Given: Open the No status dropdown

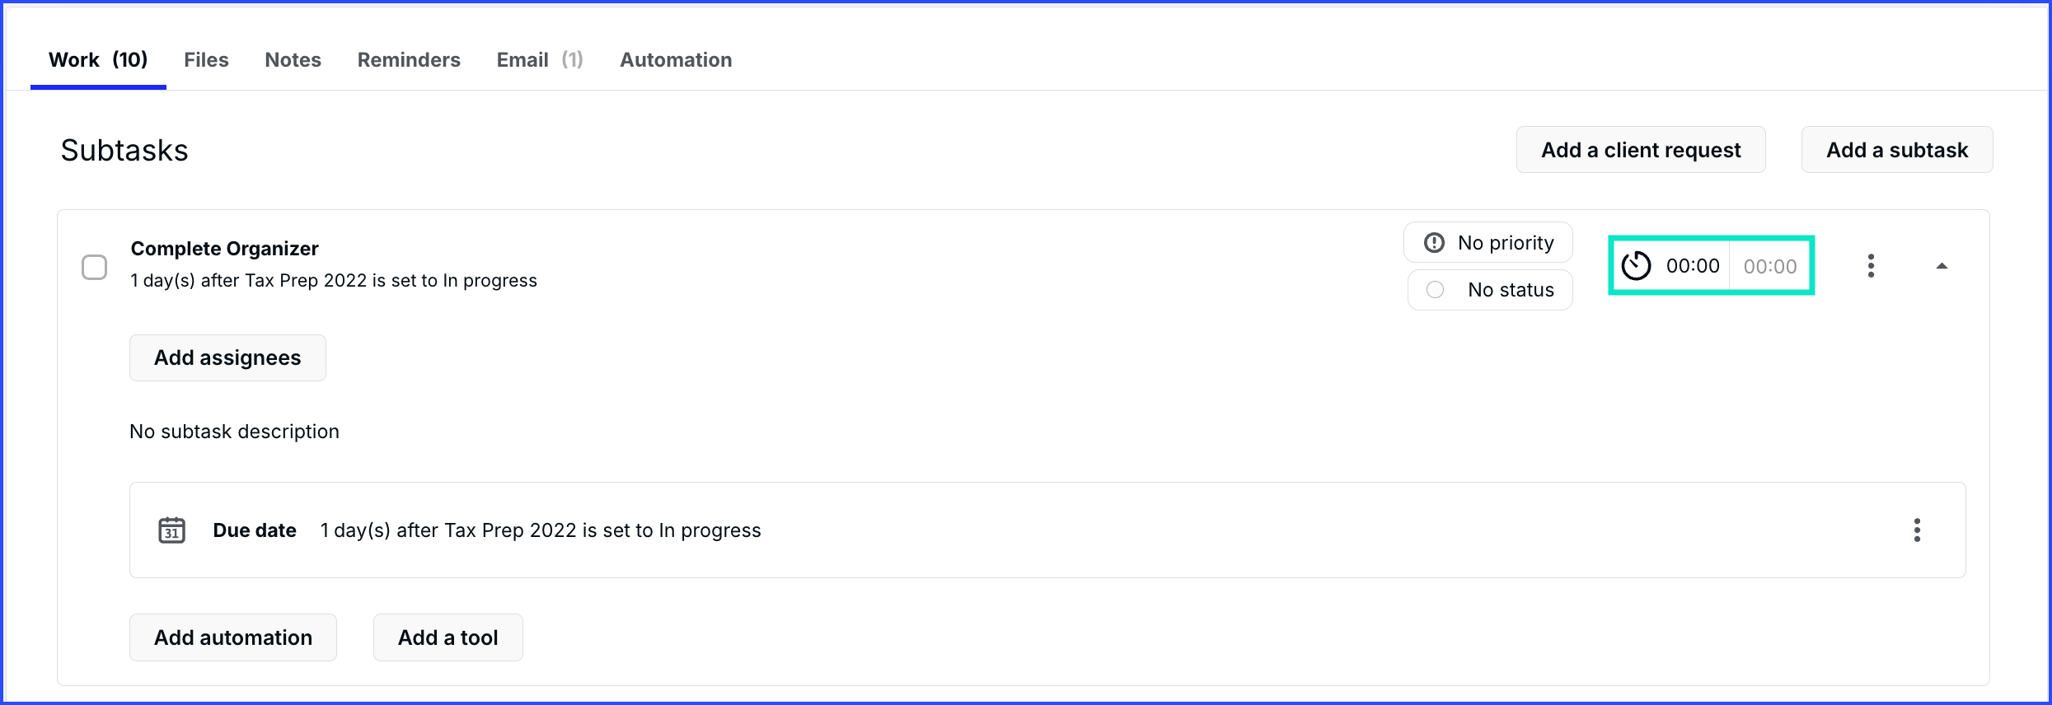Looking at the screenshot, I should click(x=1490, y=290).
